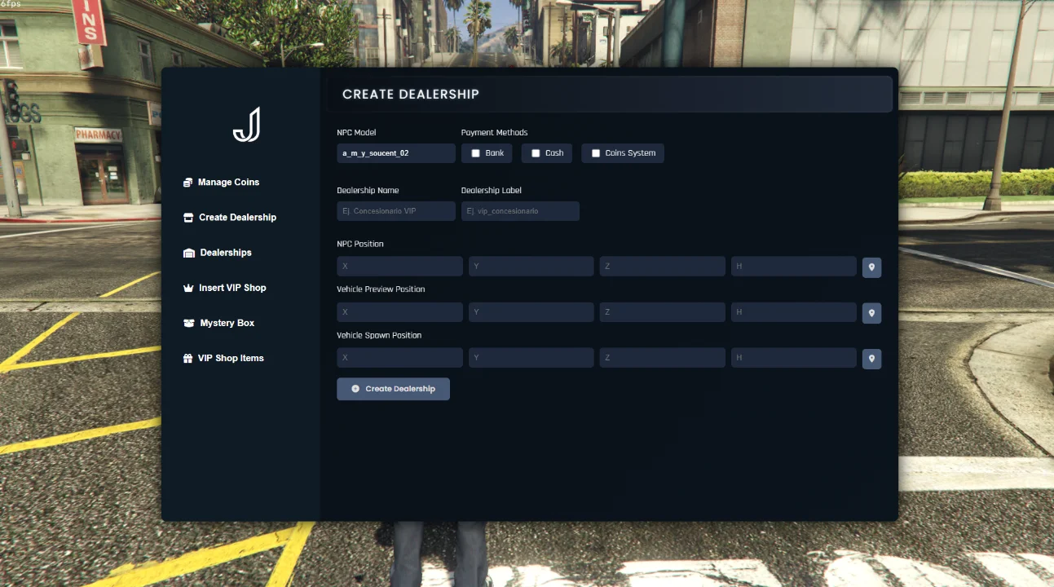The height and width of the screenshot is (587, 1054).
Task: Click the NPC Position label
Action: [x=360, y=244]
